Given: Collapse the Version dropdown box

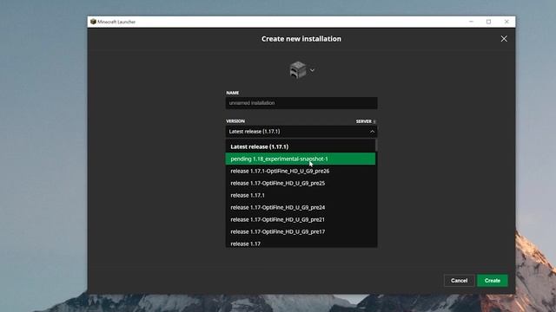Looking at the screenshot, I should tap(301, 132).
